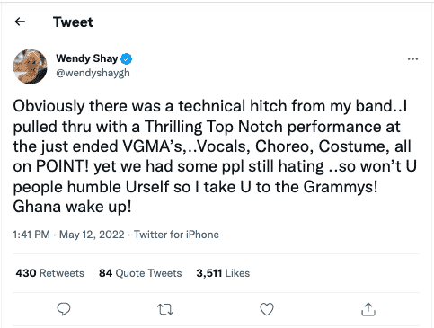
Task: Click the word VGMA's in the tweet
Action: 152,146
